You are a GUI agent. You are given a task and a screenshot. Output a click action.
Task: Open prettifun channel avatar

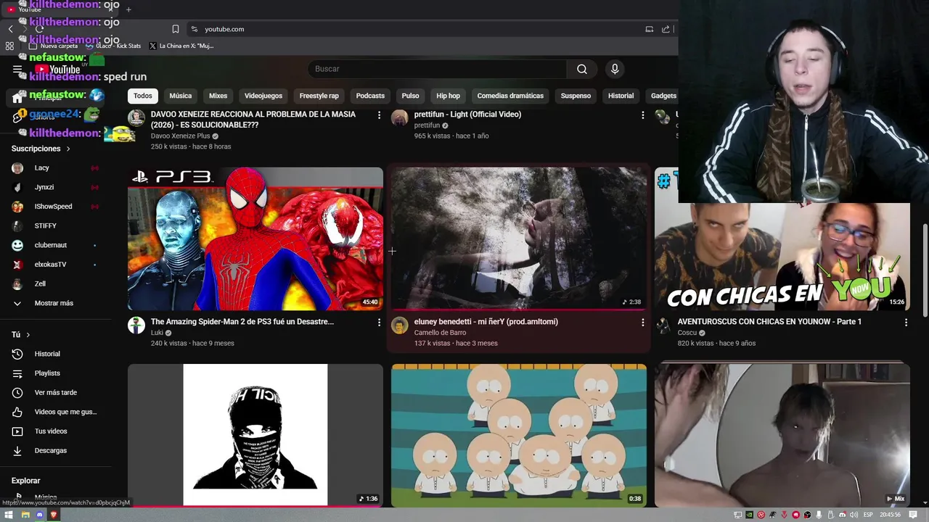400,118
